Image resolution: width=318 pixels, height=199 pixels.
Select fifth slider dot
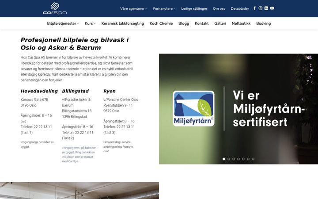coord(243,159)
